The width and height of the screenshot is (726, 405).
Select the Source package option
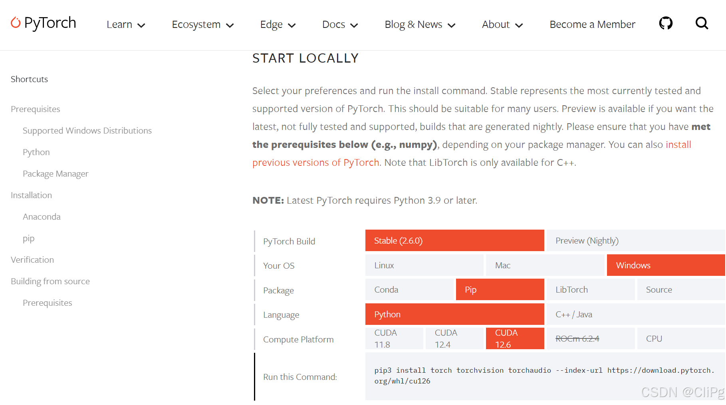point(681,289)
